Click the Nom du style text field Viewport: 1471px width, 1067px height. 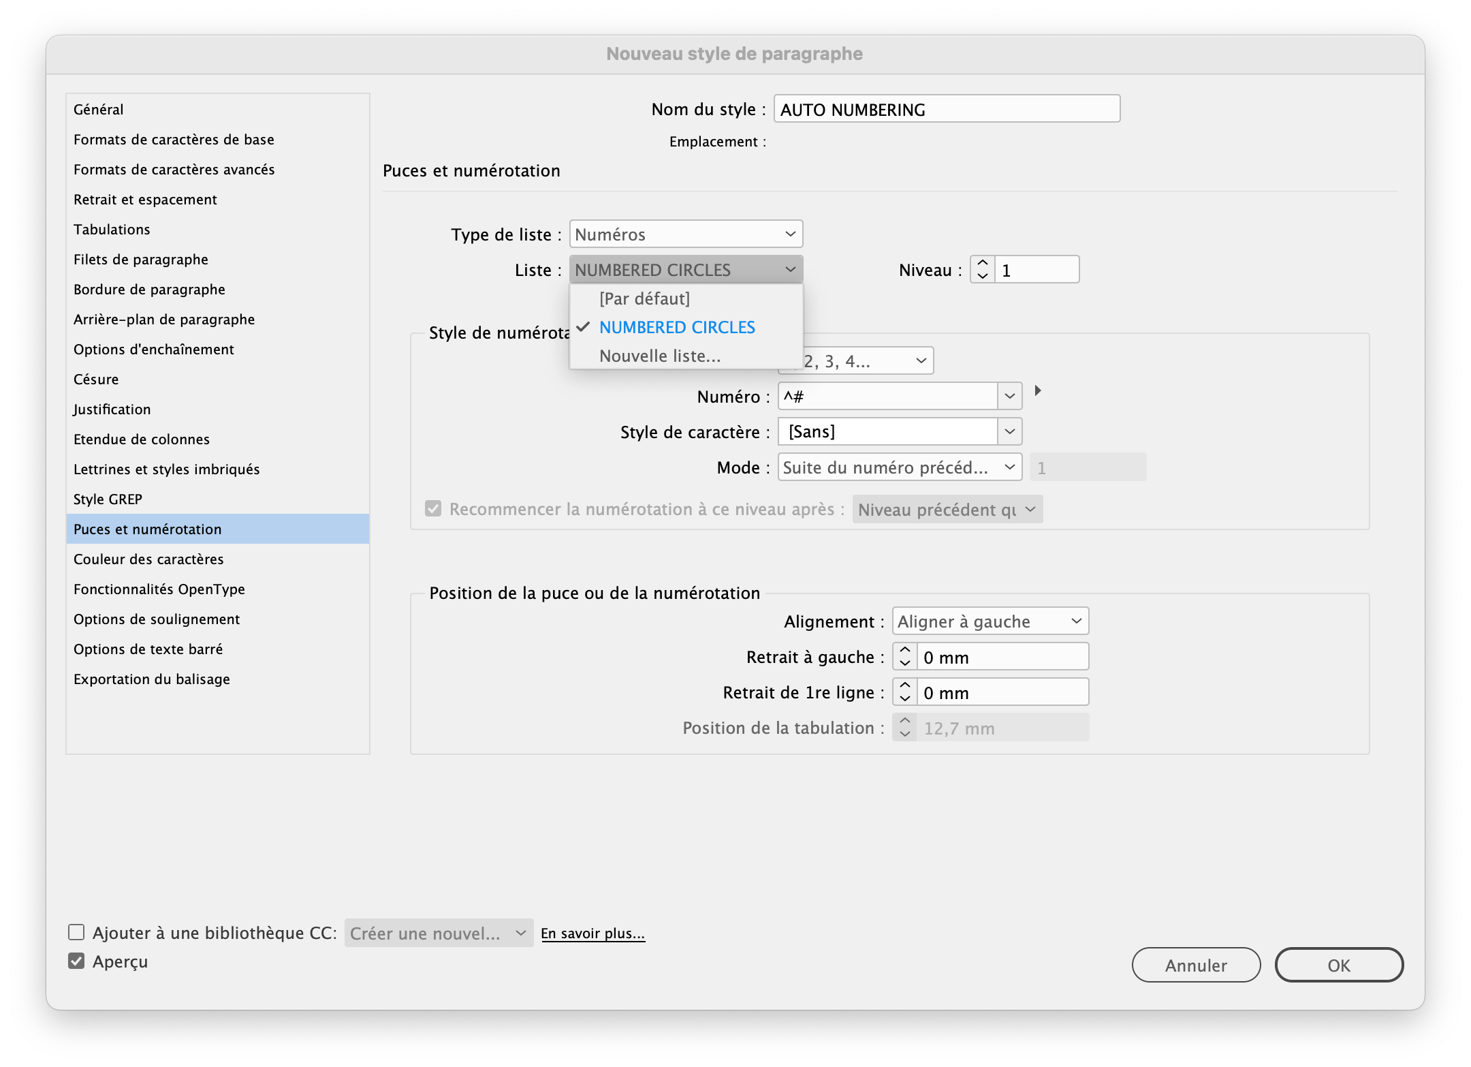tap(947, 109)
